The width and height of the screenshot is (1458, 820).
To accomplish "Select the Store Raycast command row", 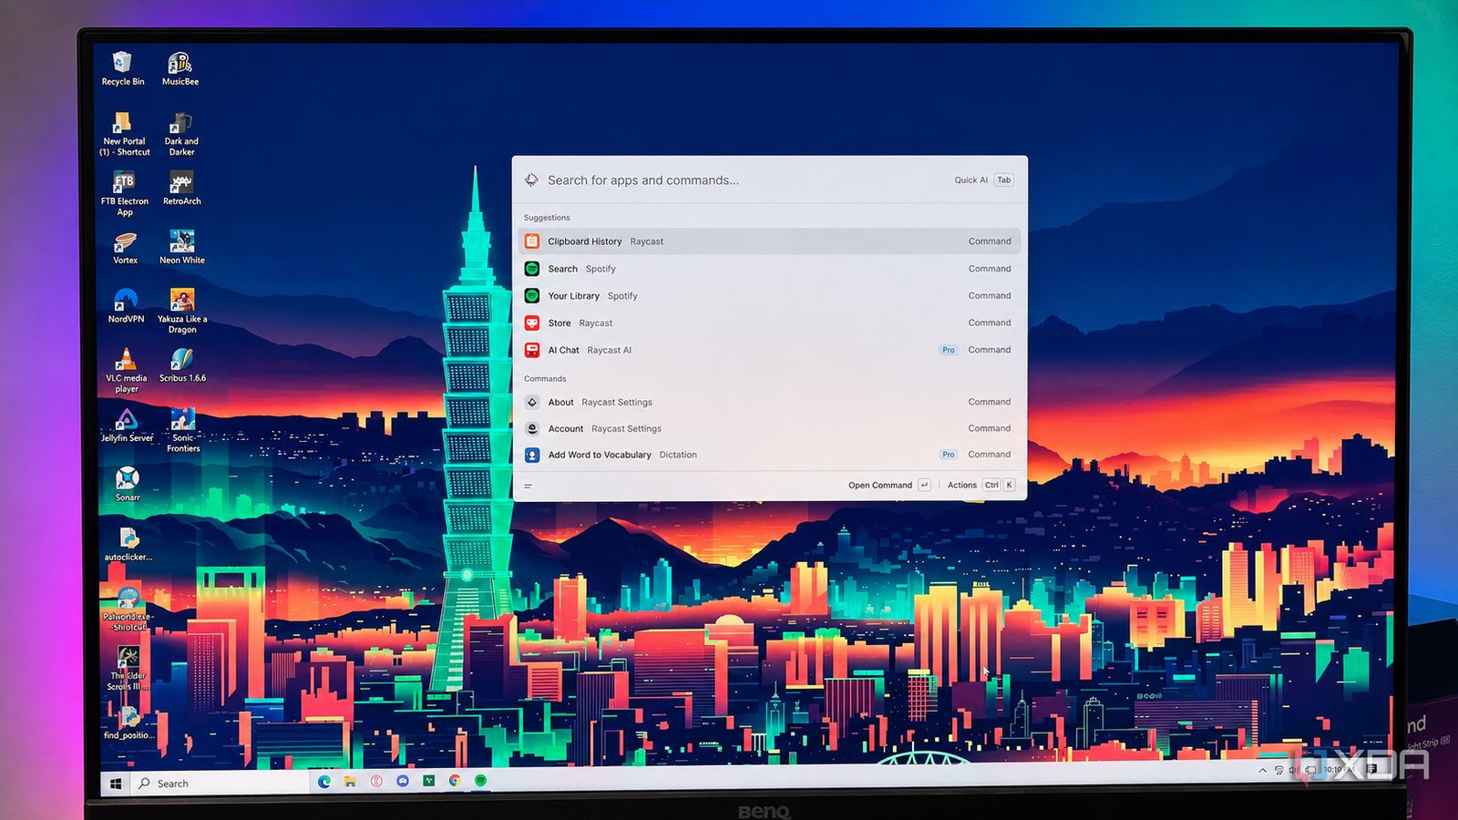I will 770,323.
